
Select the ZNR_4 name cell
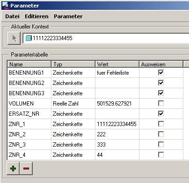coord(29,155)
